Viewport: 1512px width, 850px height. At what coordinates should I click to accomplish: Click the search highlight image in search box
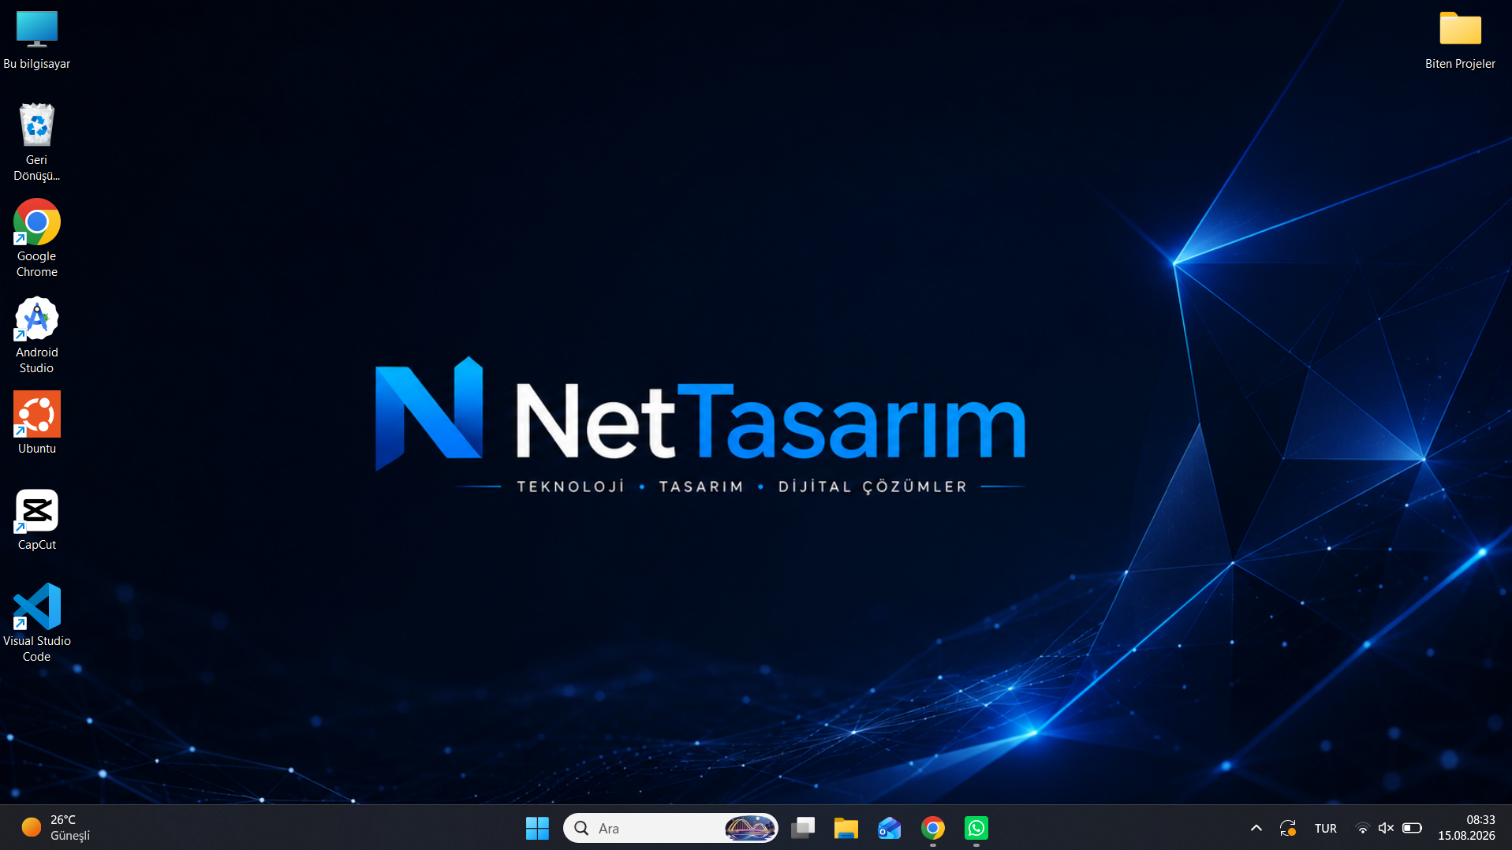click(x=749, y=828)
